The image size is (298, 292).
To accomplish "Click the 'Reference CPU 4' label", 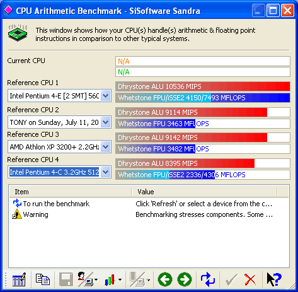I will pos(33,160).
